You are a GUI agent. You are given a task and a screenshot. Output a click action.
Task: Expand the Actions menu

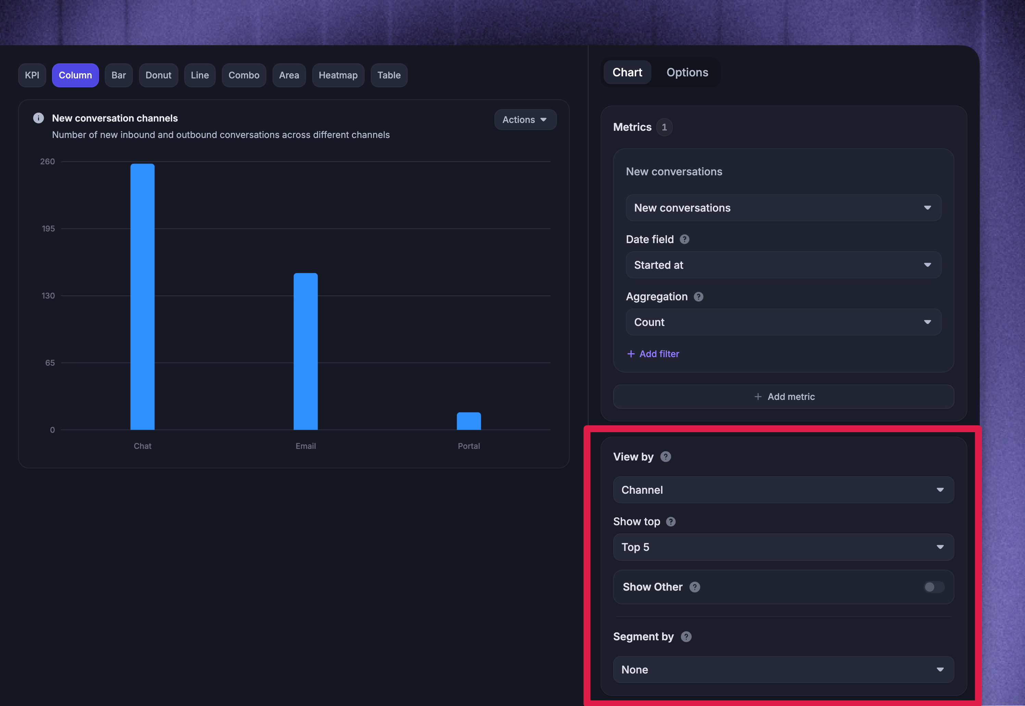point(525,120)
